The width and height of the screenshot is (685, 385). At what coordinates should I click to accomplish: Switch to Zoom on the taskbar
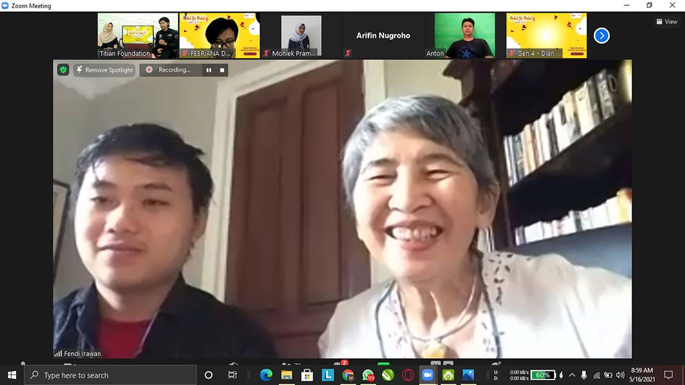coord(427,375)
